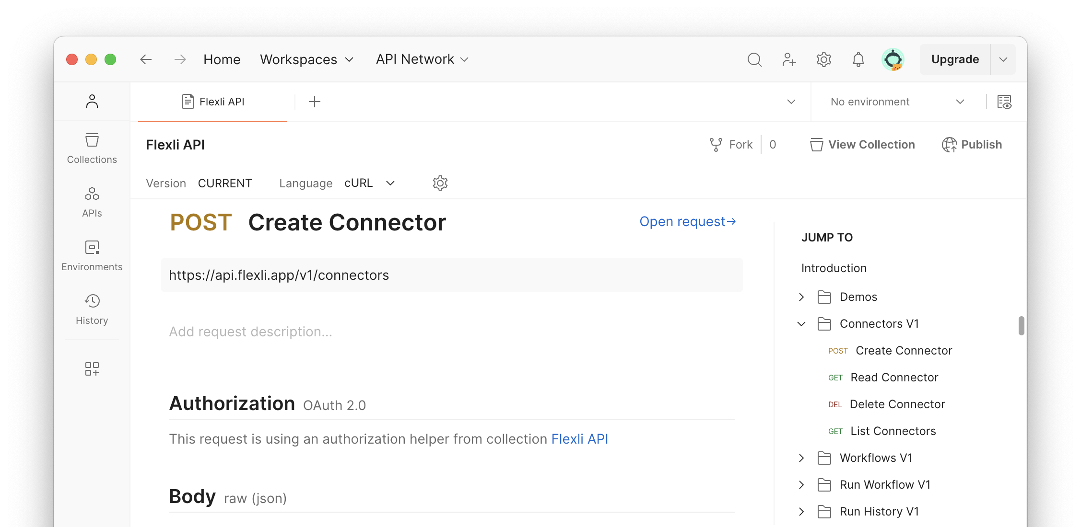
Task: Expand the Workflows V1 chevron
Action: [x=801, y=458]
